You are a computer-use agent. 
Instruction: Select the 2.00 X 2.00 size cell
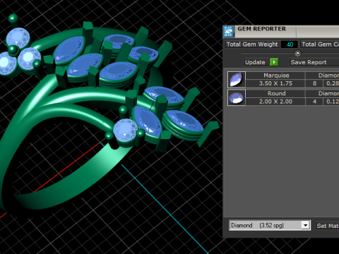pyautogui.click(x=276, y=102)
